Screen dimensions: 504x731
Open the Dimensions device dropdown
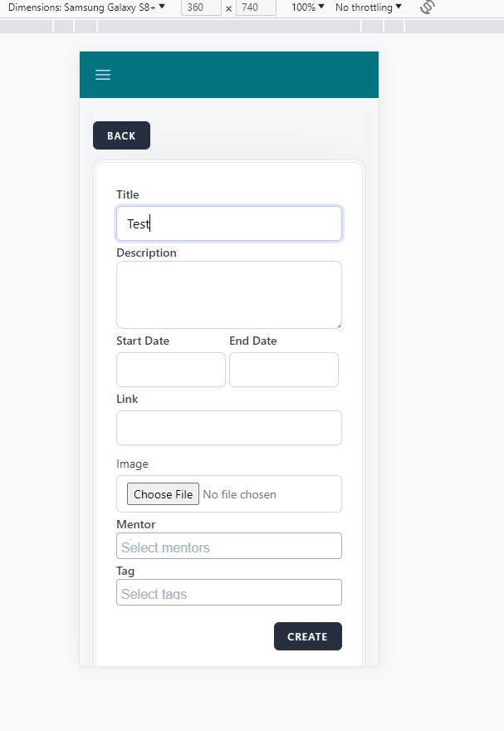pyautogui.click(x=86, y=7)
